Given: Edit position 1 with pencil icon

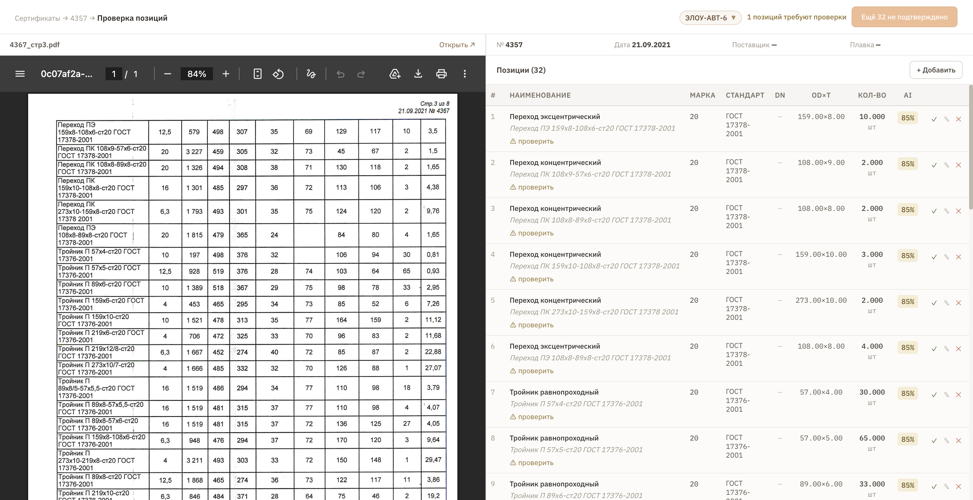Looking at the screenshot, I should tap(946, 119).
